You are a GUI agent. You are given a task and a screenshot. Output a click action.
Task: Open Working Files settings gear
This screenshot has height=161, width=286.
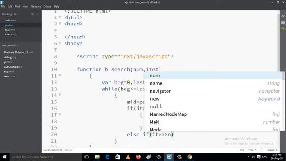pyautogui.click(x=32, y=14)
